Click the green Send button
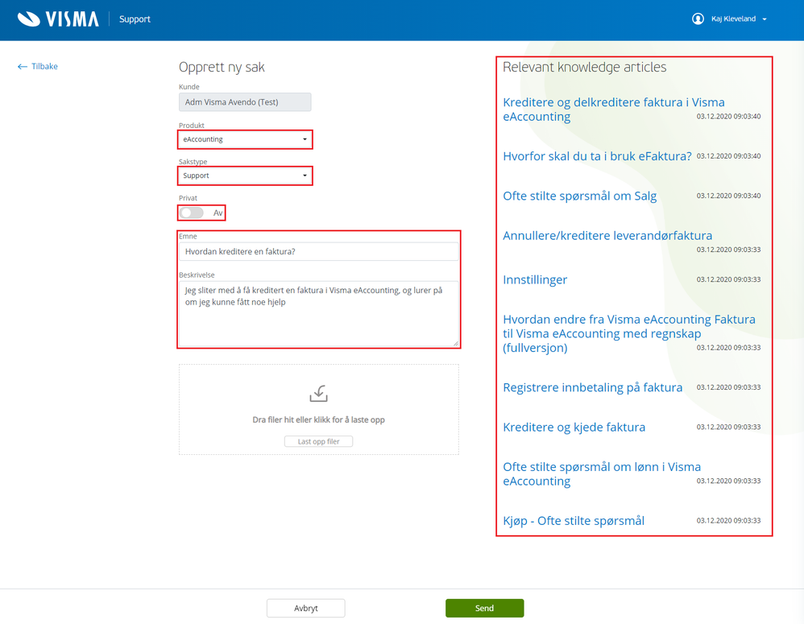The image size is (804, 624). click(x=484, y=608)
